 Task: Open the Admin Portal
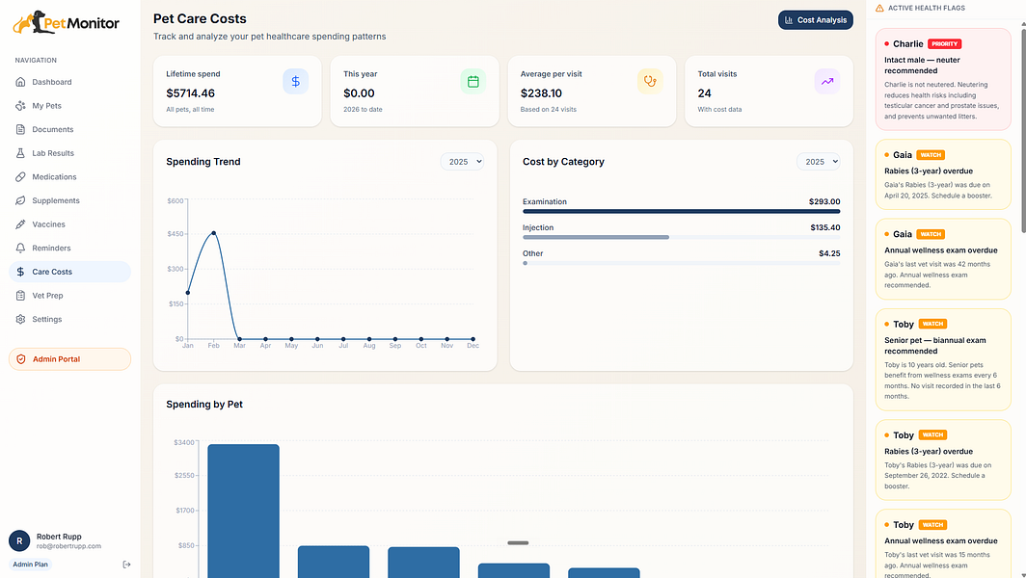coord(69,359)
